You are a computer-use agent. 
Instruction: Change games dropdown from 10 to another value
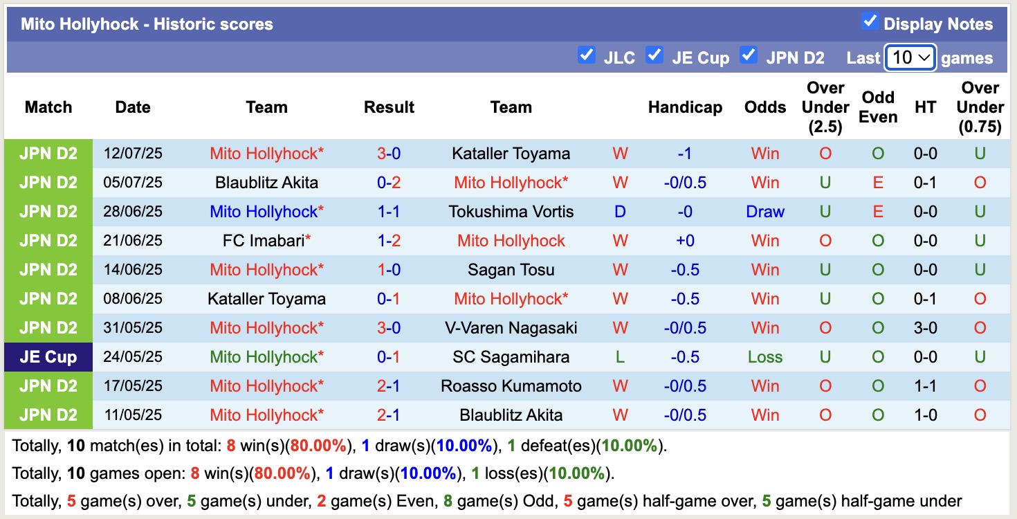(x=910, y=57)
